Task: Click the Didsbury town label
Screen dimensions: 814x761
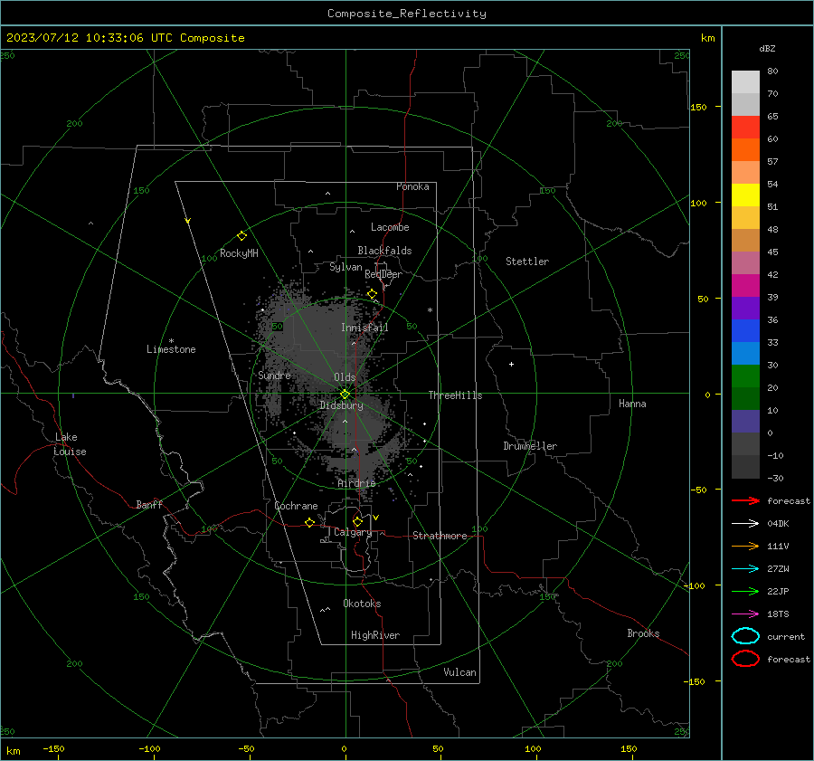Action: [341, 405]
